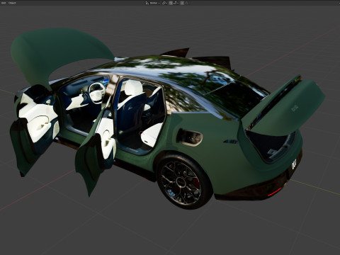Toggle the snapping magnet button

(171, 3)
